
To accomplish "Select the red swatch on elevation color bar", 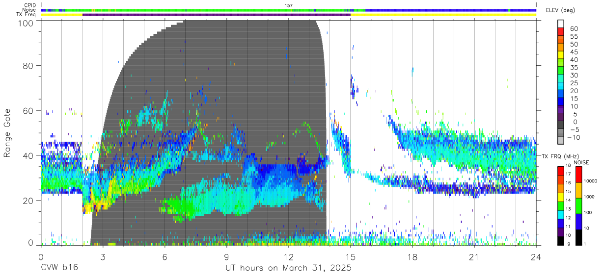I will (561, 32).
